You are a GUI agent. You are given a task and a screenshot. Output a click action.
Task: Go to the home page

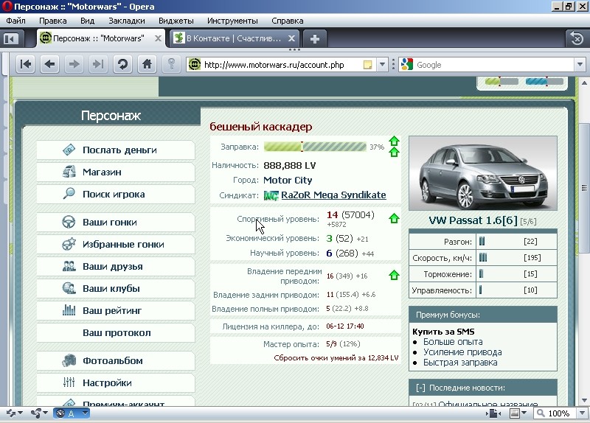point(147,64)
